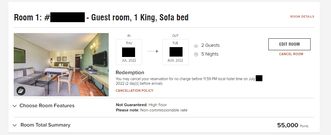Expand the Room Total Summary chevron
This screenshot has height=135, width=331.
click(14, 125)
